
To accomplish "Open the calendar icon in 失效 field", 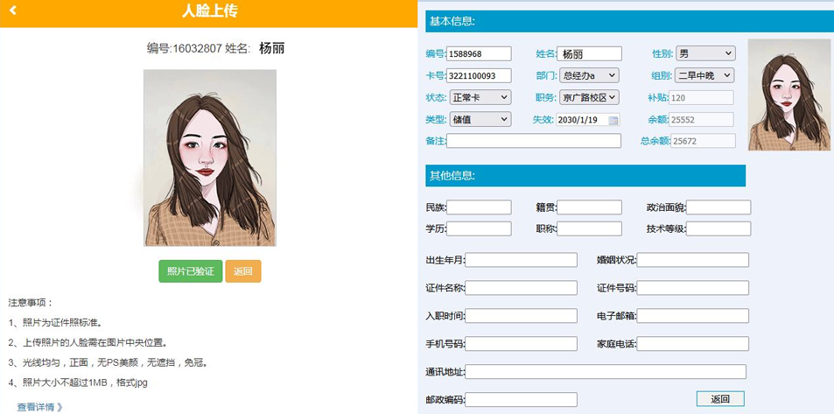I will click(613, 120).
